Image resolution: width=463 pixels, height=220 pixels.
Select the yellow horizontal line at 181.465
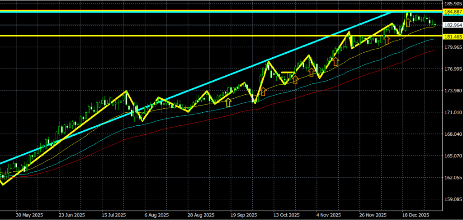[181, 36]
